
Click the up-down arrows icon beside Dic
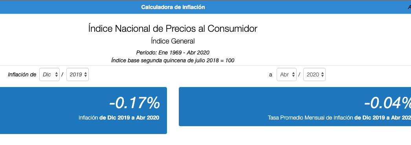pyautogui.click(x=56, y=75)
